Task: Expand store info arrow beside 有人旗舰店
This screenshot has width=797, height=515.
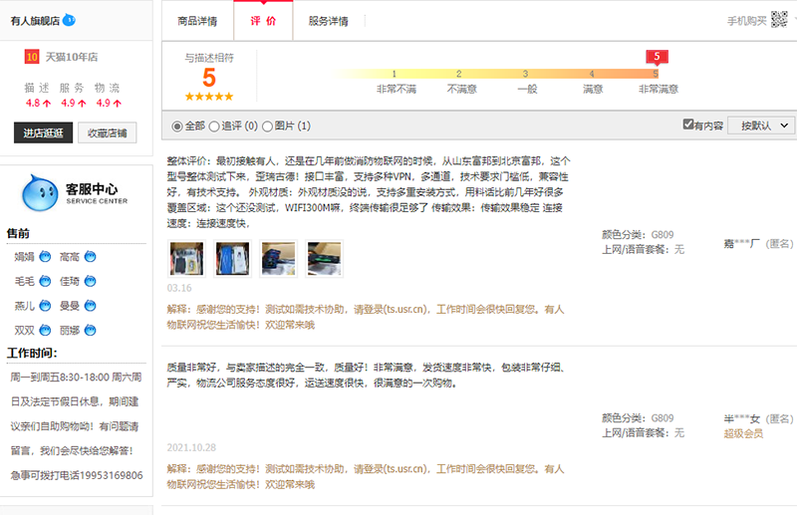Action: 70,20
